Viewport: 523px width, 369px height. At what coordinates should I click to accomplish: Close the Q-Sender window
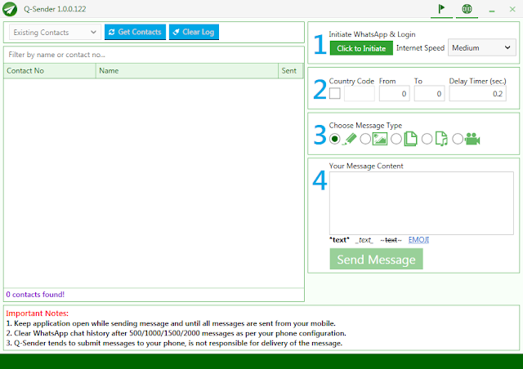[512, 9]
